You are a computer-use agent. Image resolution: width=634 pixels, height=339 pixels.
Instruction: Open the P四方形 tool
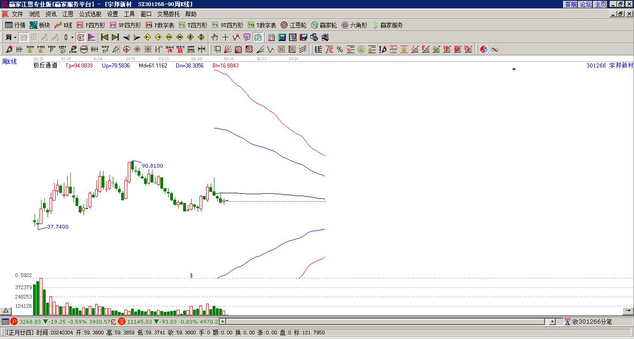pyautogui.click(x=91, y=25)
